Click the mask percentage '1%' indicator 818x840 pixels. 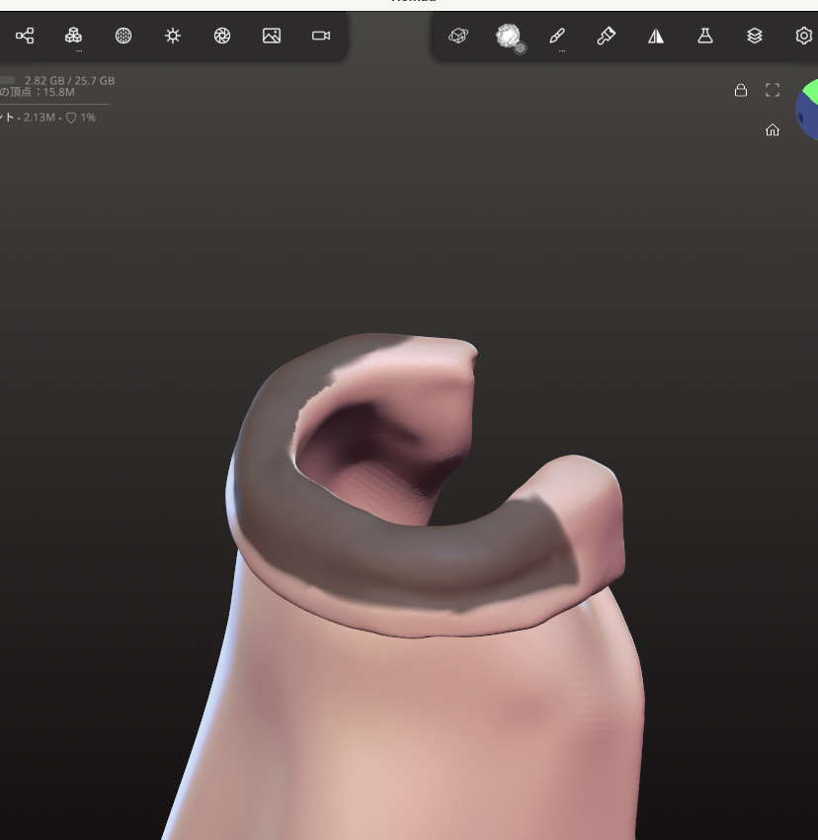[x=88, y=118]
